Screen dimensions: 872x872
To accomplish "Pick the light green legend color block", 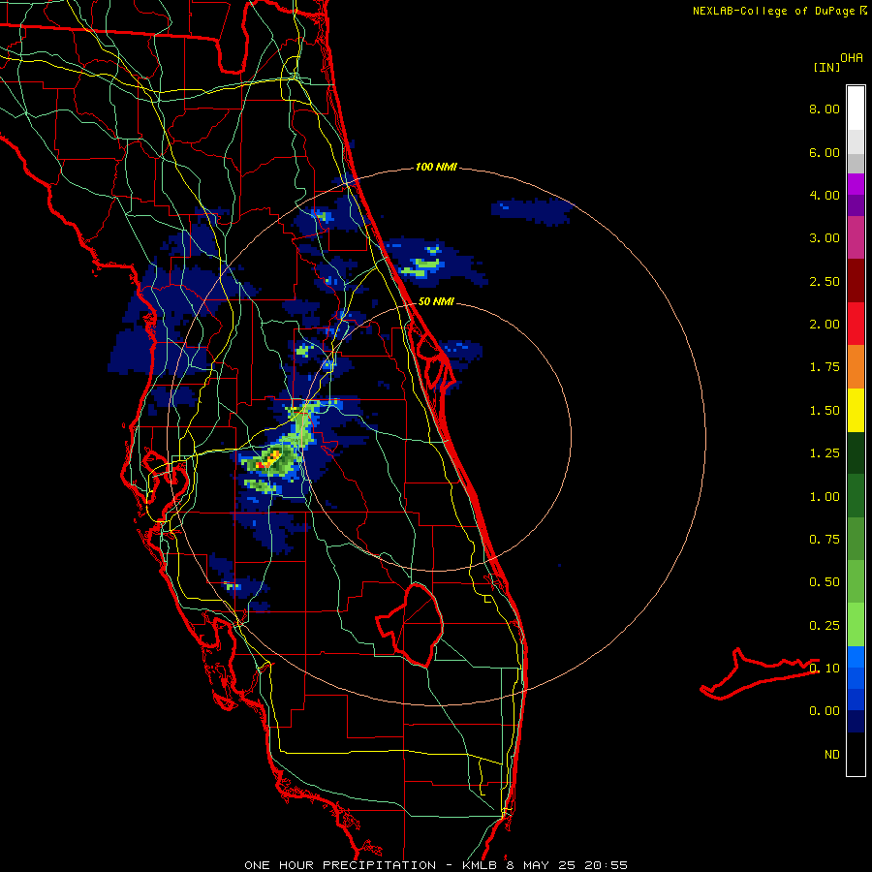I will tap(856, 625).
